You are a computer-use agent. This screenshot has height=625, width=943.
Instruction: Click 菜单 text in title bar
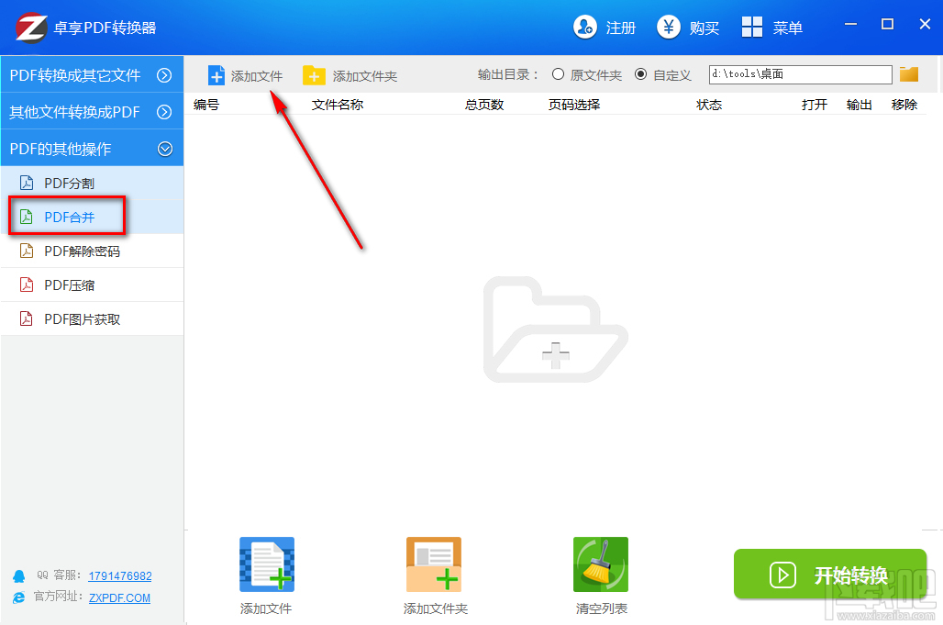[x=788, y=28]
